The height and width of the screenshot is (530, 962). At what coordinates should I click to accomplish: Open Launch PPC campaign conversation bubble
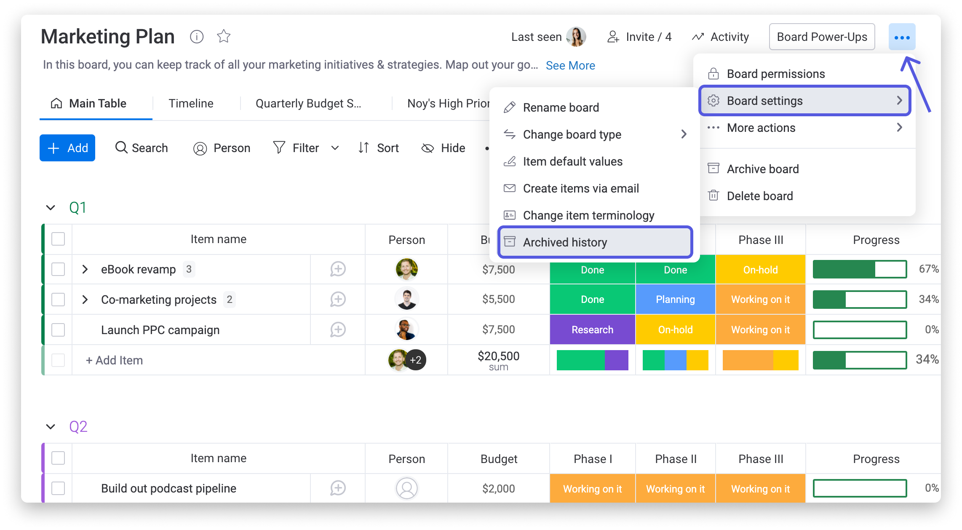(x=338, y=330)
